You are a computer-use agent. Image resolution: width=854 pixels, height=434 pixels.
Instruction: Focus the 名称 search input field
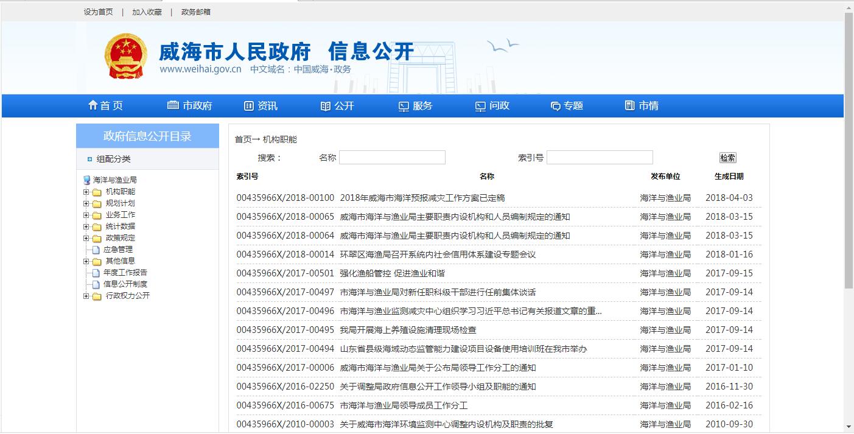[391, 158]
